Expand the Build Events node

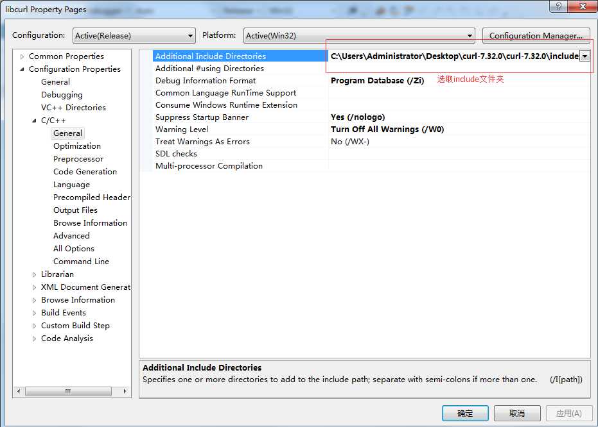pos(34,313)
